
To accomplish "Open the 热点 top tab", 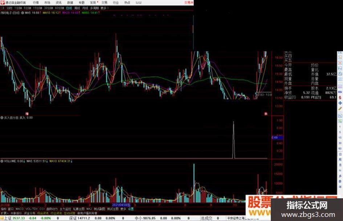I will point(127,3).
